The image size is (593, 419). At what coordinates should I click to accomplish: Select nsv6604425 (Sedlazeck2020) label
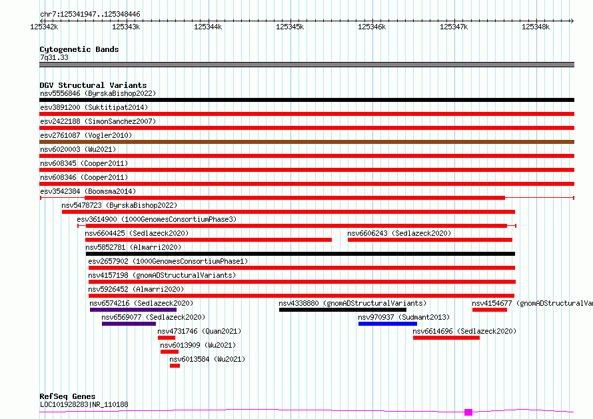[137, 233]
